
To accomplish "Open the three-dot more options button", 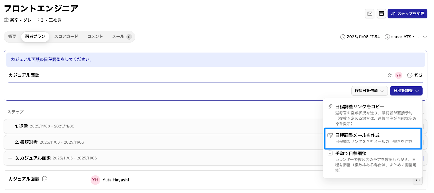I will click(418, 180).
